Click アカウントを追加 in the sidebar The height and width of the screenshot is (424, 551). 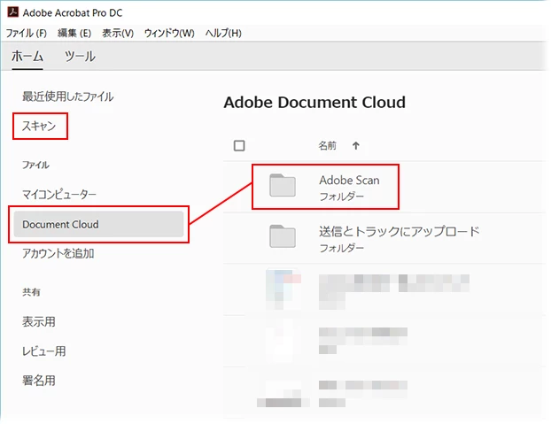pos(58,253)
